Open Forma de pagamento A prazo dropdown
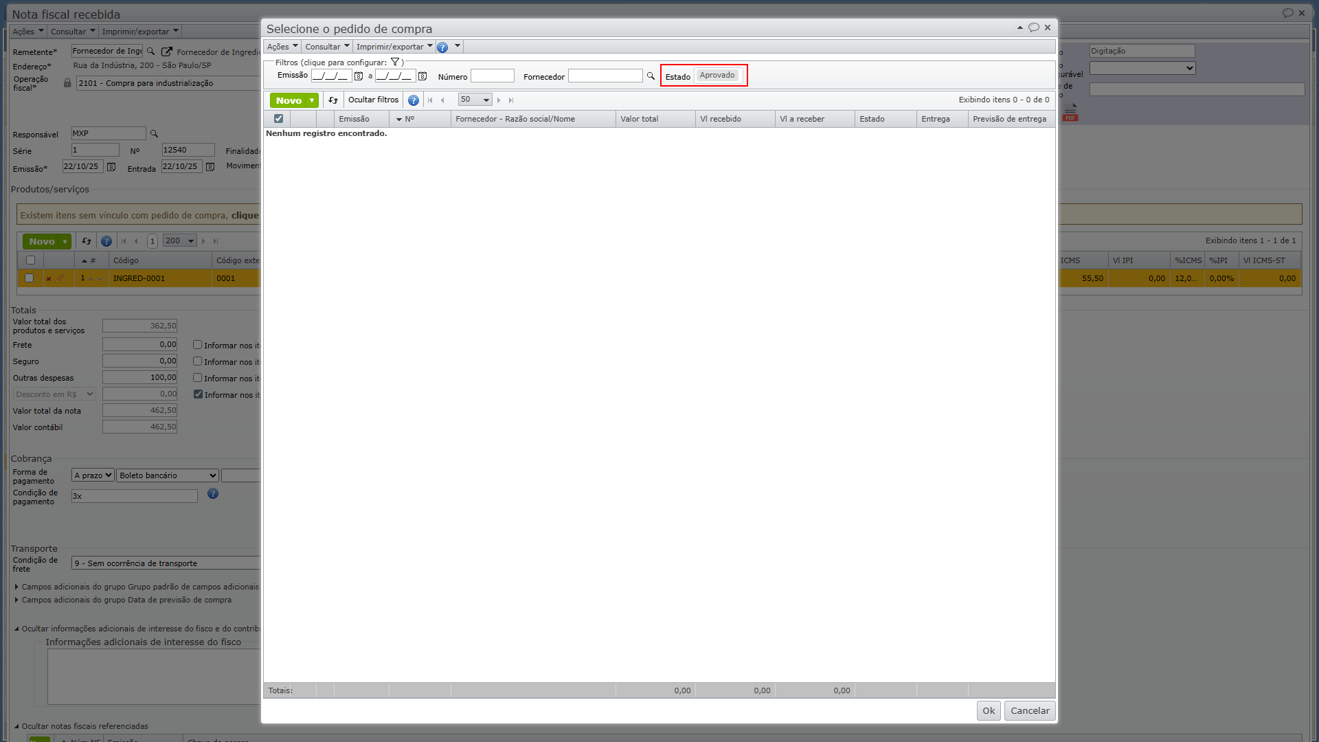 (93, 475)
